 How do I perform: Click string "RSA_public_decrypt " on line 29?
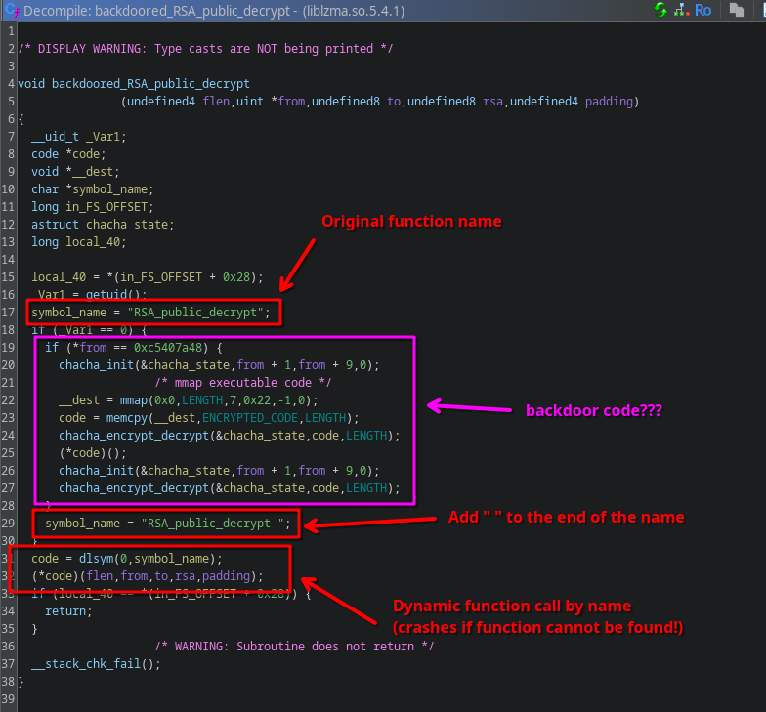point(212,524)
